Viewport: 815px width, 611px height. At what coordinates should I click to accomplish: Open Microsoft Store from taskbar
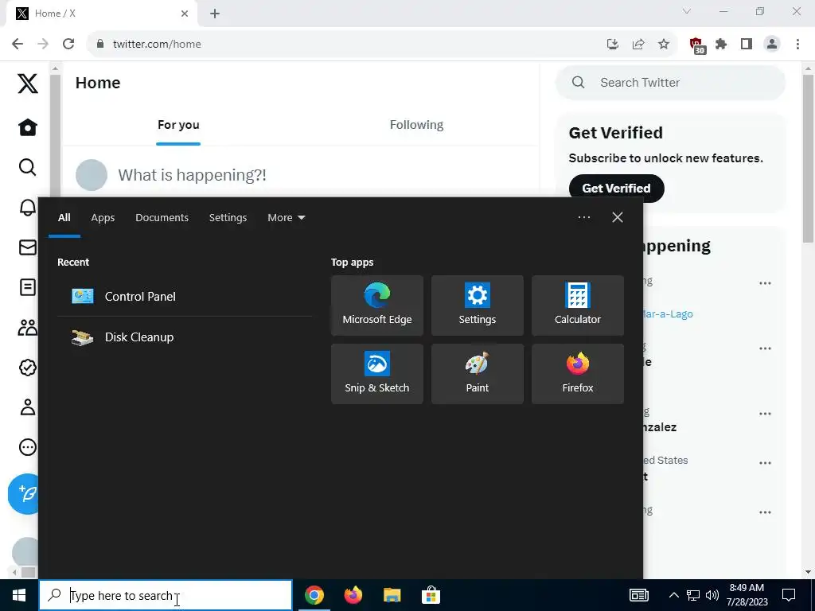431,595
